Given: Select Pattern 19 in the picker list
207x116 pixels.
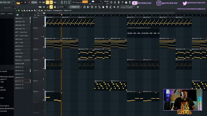Looking at the screenshot, I should coord(23,81).
